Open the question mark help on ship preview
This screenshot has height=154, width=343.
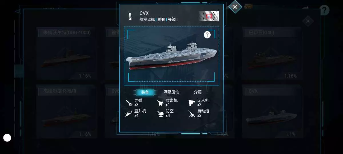(x=207, y=35)
